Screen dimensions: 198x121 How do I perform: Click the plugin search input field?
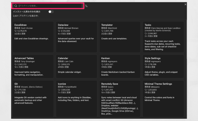48,6
